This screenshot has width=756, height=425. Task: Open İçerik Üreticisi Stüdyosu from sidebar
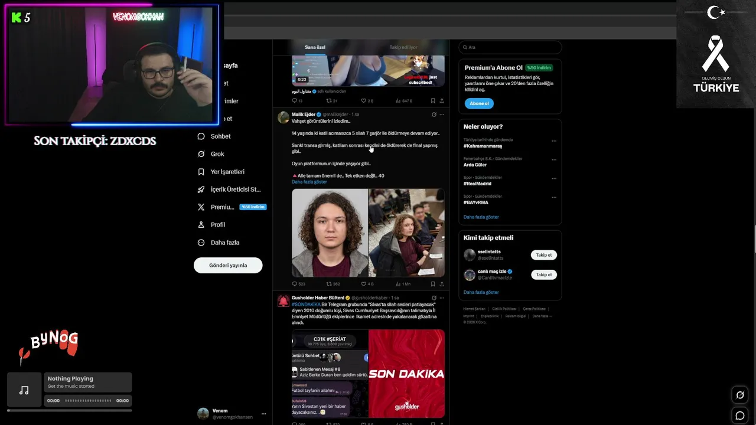coord(229,189)
